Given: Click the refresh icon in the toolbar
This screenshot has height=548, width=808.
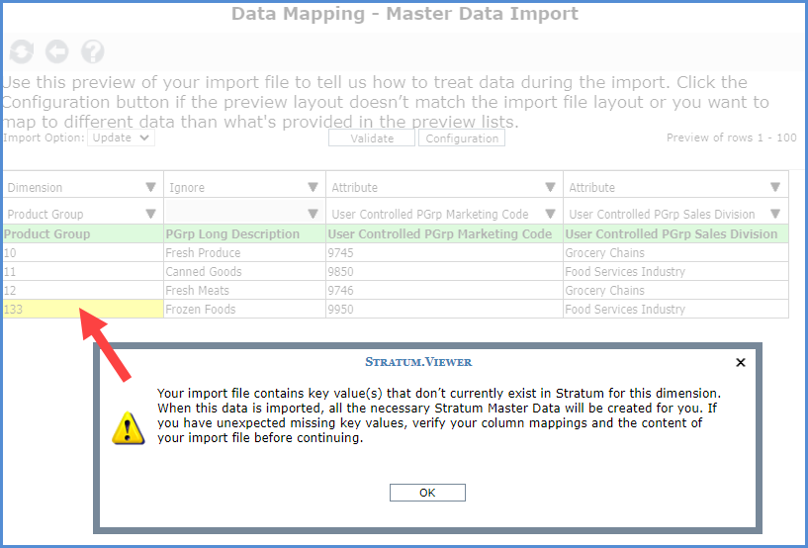Looking at the screenshot, I should pos(22,51).
